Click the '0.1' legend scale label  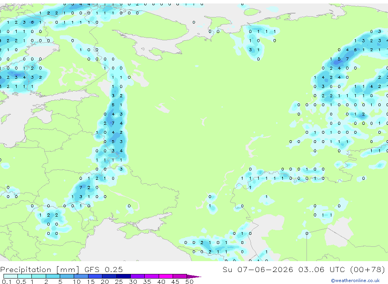point(7,282)
